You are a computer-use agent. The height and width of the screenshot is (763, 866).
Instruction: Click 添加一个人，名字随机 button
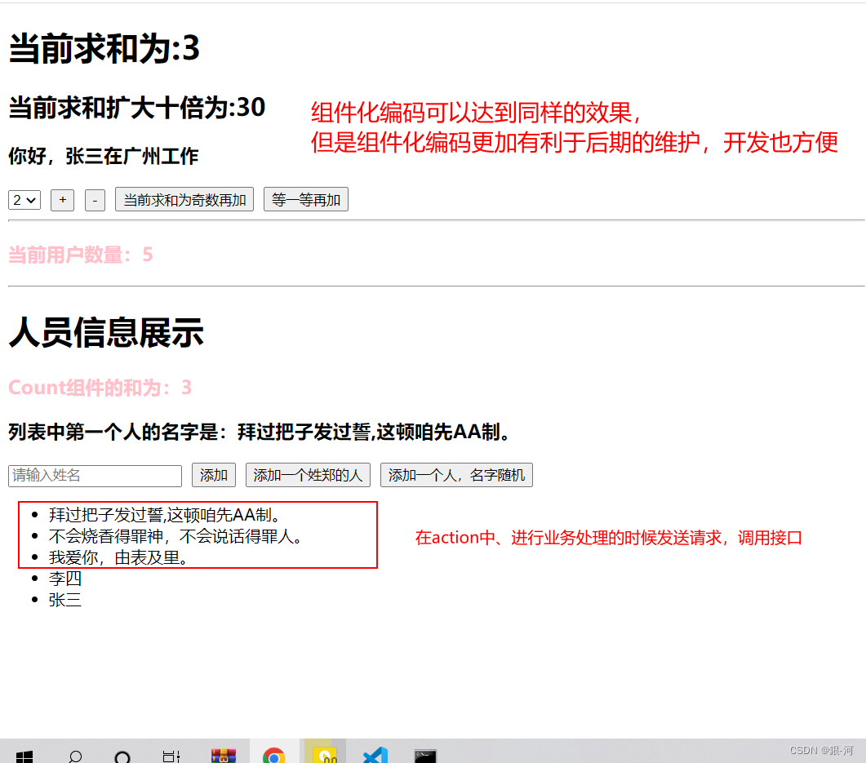pos(456,475)
